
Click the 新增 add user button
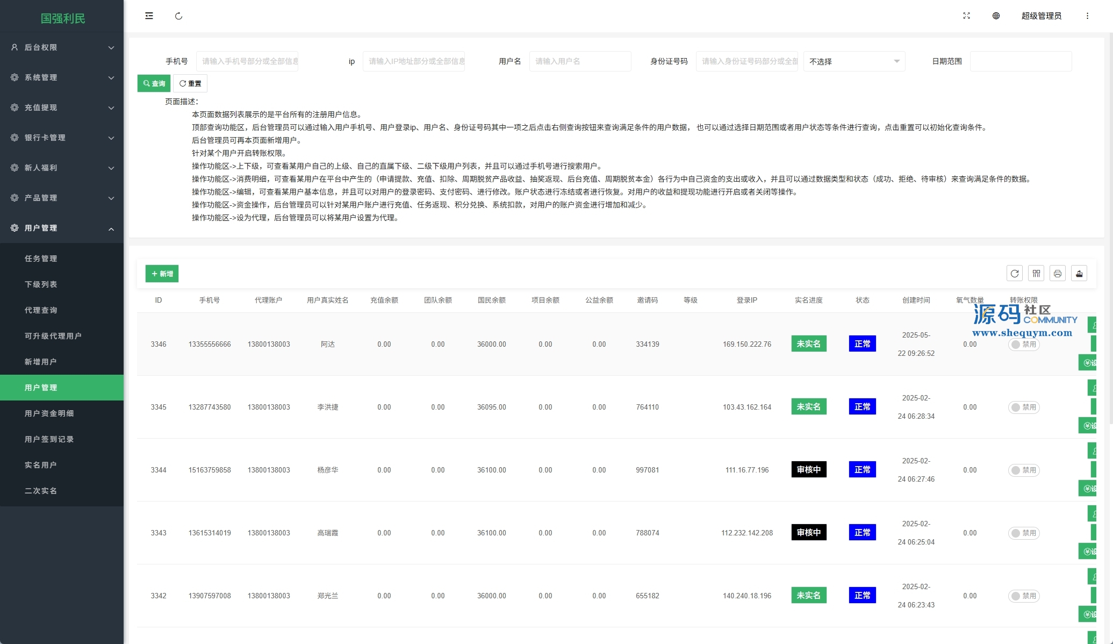(162, 274)
